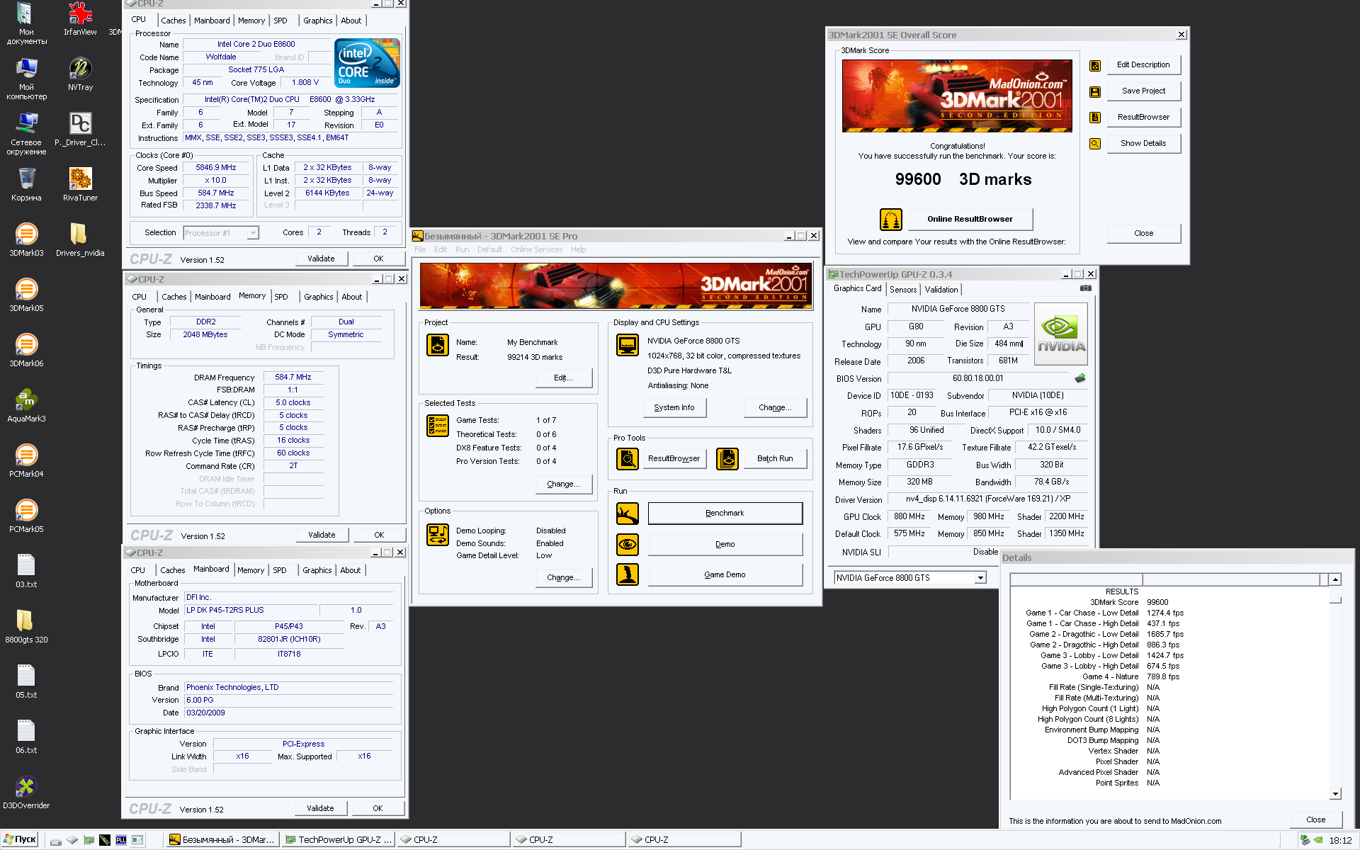Click the Project icon in 3DMark2001

point(438,345)
